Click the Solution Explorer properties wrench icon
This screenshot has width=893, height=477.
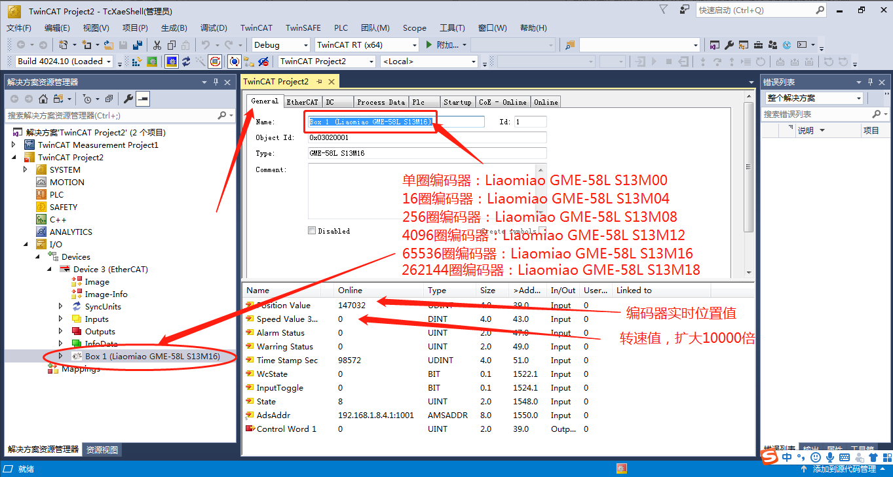tap(128, 99)
